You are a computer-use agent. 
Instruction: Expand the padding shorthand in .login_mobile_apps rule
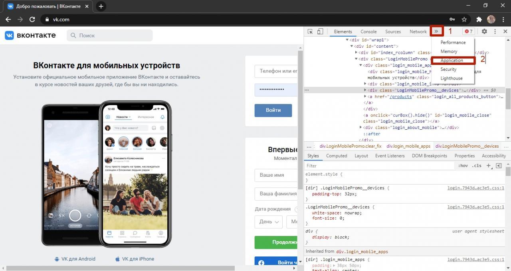point(335,265)
